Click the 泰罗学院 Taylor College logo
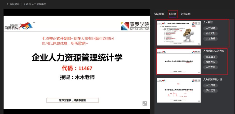Image resolution: width=235 pixels, height=114 pixels. coord(135,26)
